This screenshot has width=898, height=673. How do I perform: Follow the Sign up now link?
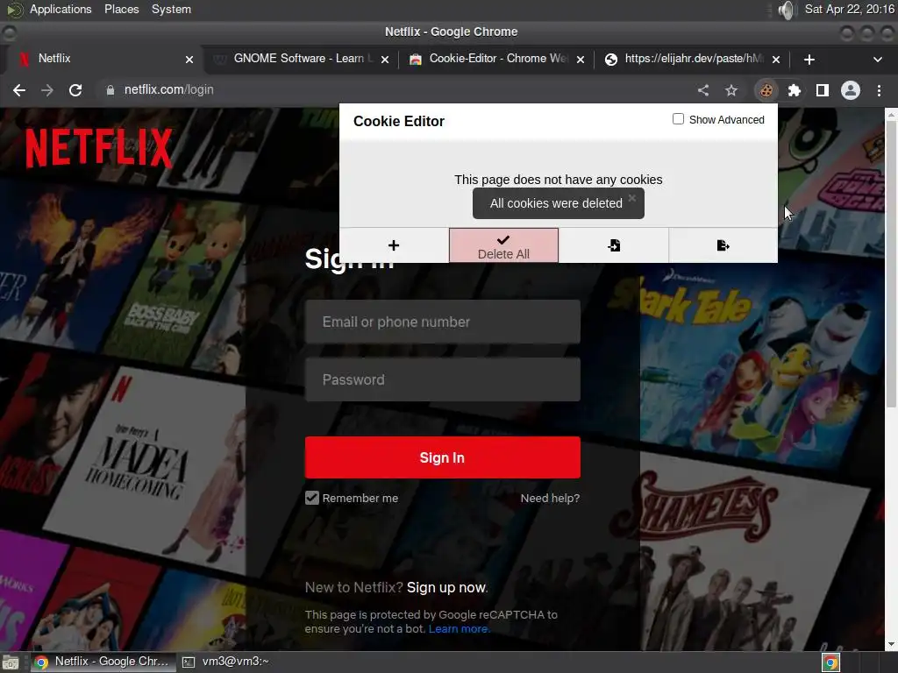[x=446, y=587]
